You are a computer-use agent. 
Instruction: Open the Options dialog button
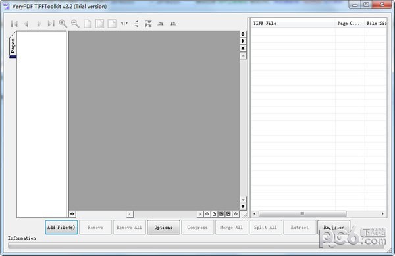click(163, 227)
